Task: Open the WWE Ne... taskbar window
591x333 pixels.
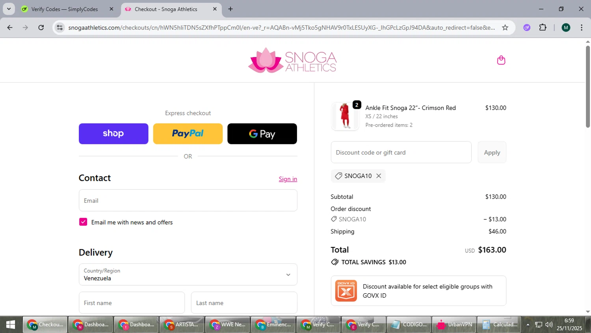Action: (x=228, y=324)
